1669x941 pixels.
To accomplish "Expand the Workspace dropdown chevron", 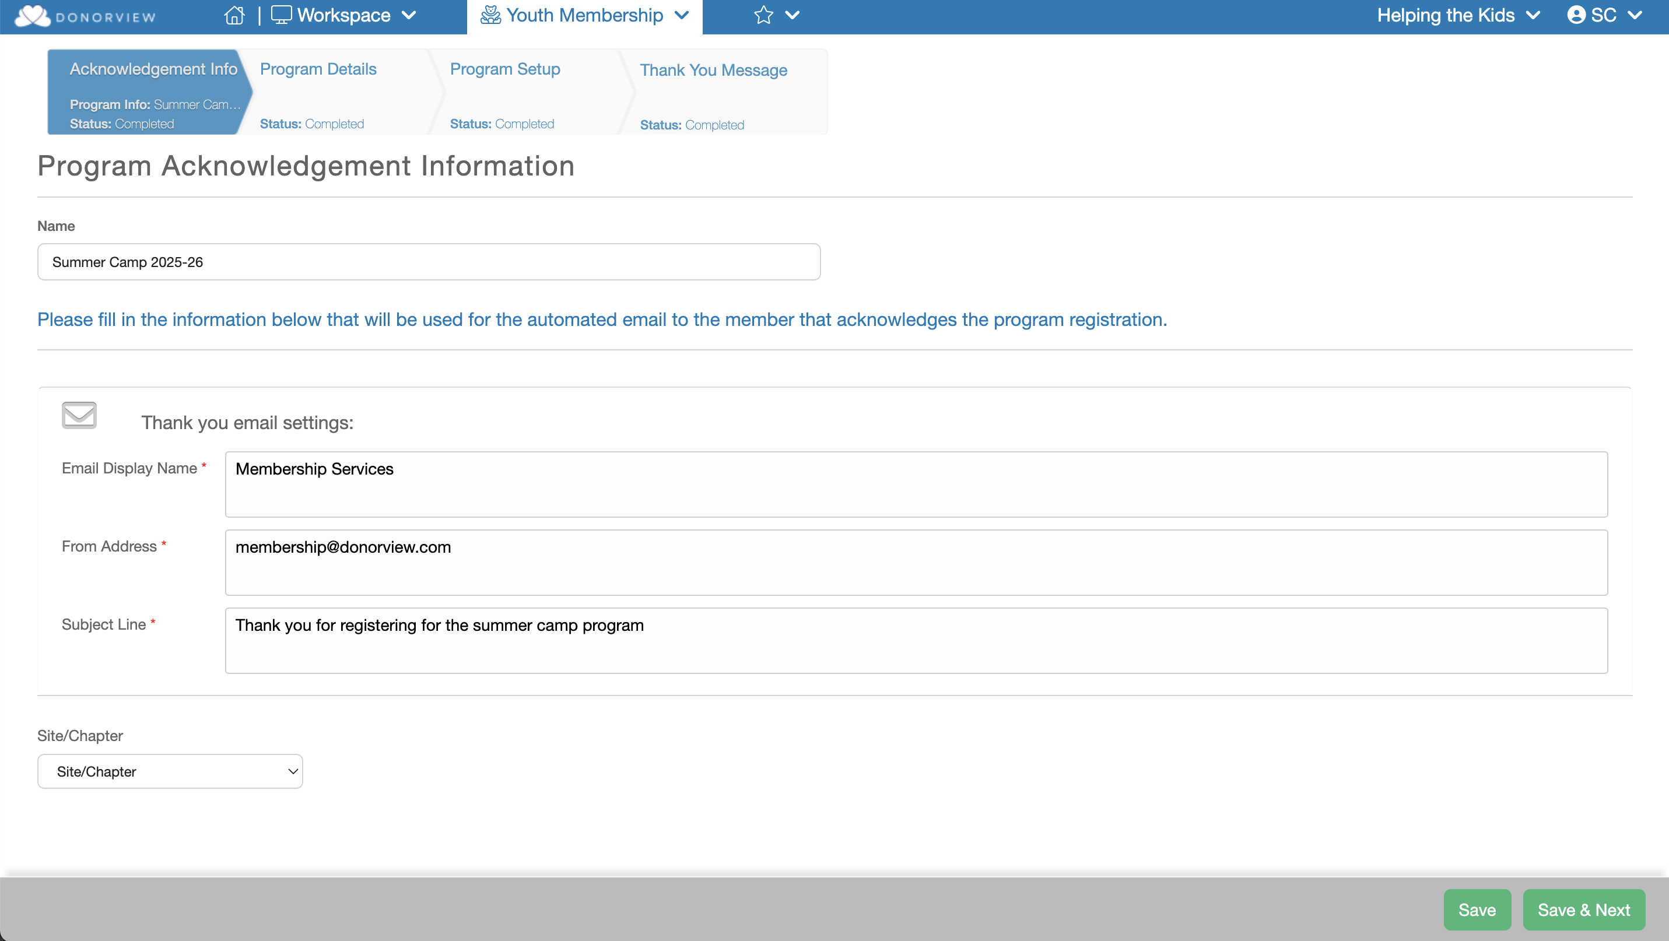I will 409,15.
